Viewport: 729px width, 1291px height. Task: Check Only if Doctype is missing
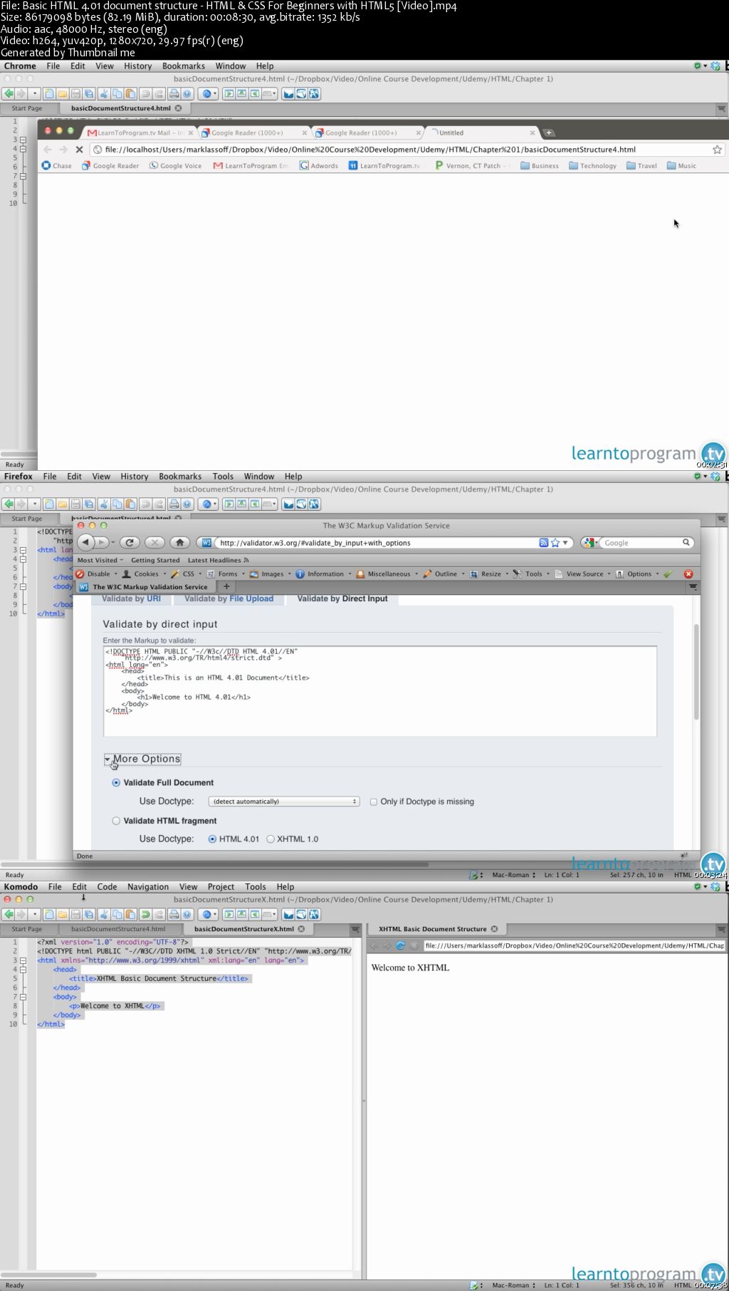pyautogui.click(x=373, y=802)
